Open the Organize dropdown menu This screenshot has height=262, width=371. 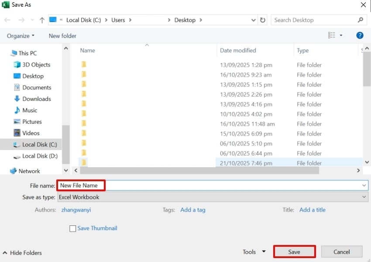click(21, 36)
